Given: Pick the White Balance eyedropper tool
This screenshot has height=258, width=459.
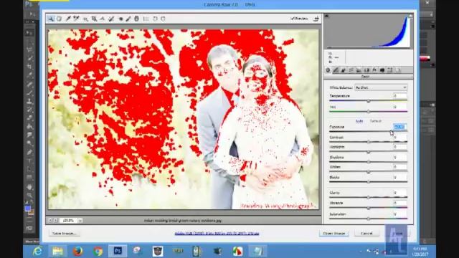Looking at the screenshot, I should click(x=68, y=19).
